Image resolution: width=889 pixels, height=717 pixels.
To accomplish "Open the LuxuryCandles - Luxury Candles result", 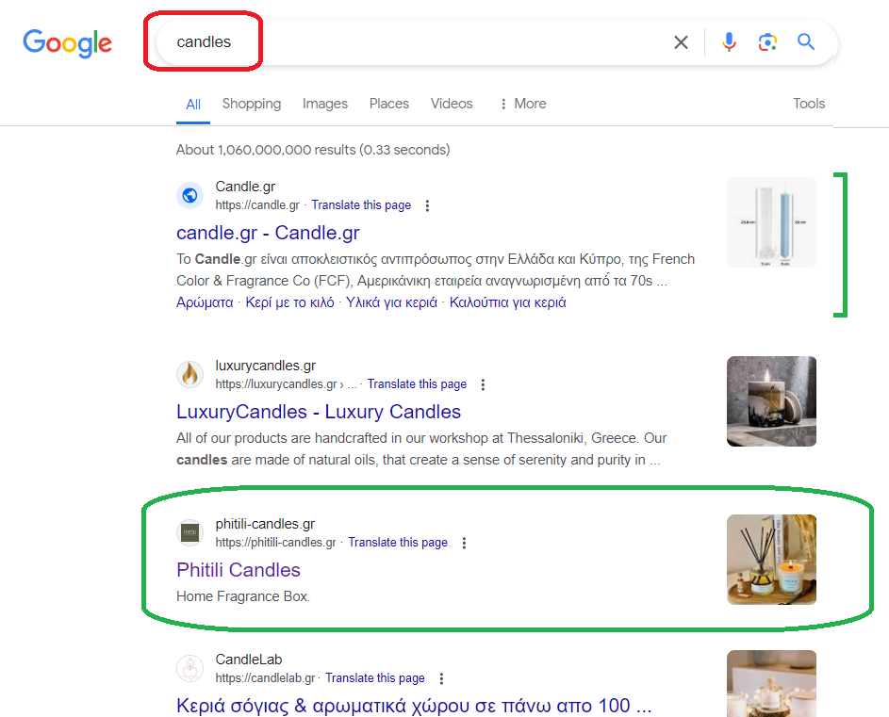I will pos(319,412).
